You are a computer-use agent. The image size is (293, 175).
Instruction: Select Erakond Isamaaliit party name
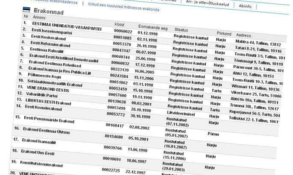[x=38, y=141]
